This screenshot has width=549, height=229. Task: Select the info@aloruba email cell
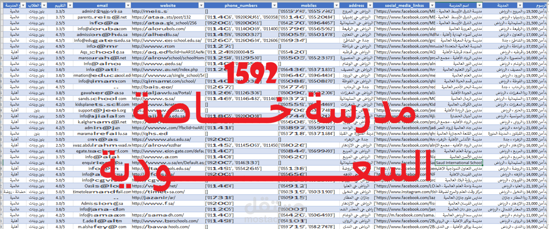click(x=102, y=29)
